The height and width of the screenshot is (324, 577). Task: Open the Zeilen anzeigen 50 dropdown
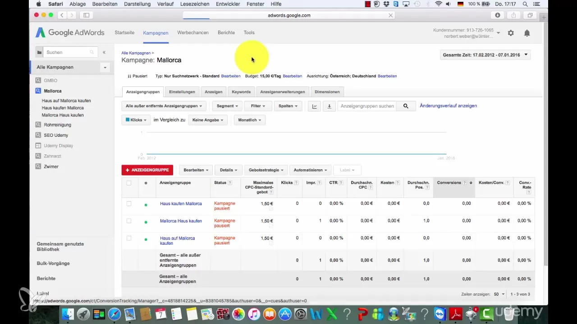pyautogui.click(x=499, y=294)
